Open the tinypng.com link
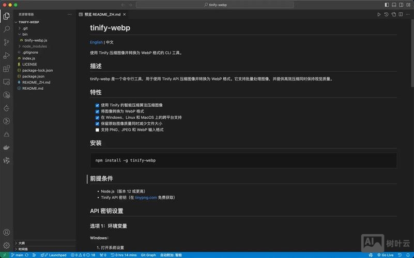414x258 pixels. (146, 198)
